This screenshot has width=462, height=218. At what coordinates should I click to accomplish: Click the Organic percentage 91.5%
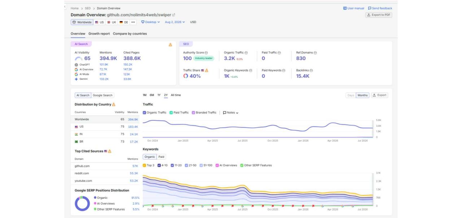[135, 198]
